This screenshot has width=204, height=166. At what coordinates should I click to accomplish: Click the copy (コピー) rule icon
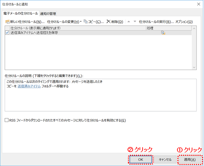[x=86, y=21]
